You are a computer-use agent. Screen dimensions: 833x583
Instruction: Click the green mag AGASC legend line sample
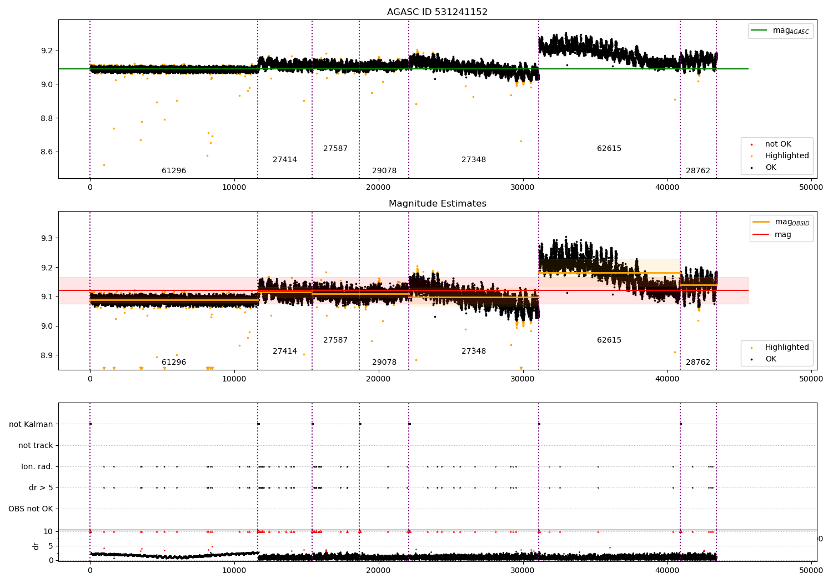[x=759, y=31]
